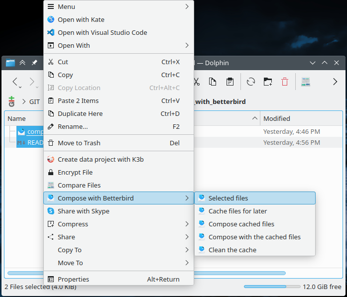The height and width of the screenshot is (297, 347).
Task: Open Properties from context menu
Action: point(118,279)
